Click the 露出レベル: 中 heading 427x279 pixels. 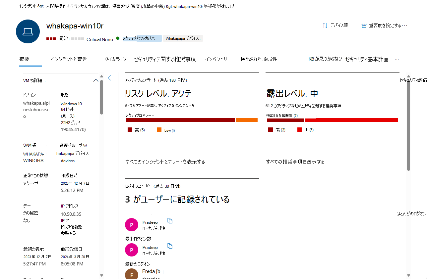(x=292, y=94)
